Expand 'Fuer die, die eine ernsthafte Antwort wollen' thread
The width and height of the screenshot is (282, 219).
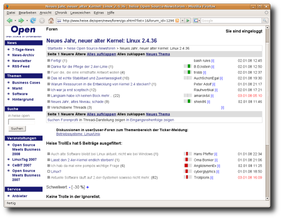pyautogui.click(x=48, y=72)
